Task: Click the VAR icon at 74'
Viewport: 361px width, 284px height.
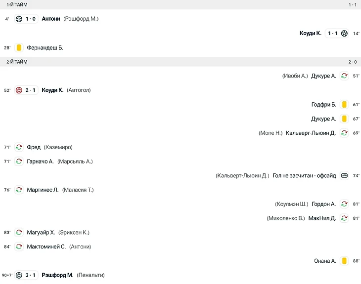Action: pyautogui.click(x=344, y=176)
